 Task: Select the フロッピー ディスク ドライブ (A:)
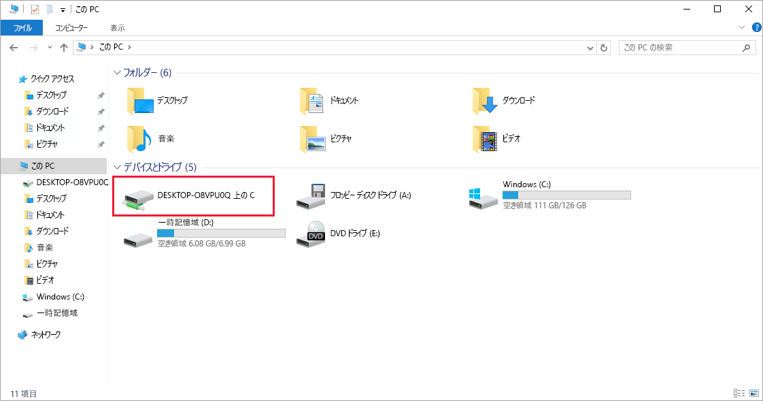pos(354,196)
